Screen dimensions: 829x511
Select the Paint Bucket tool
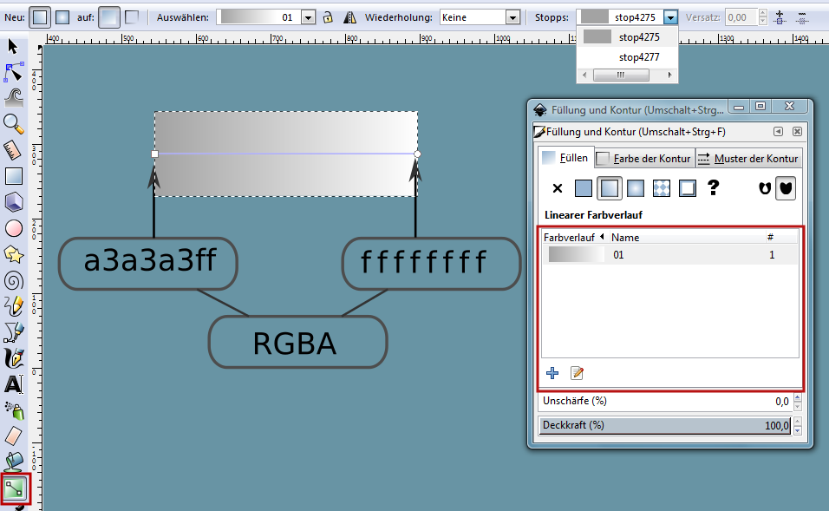13,462
